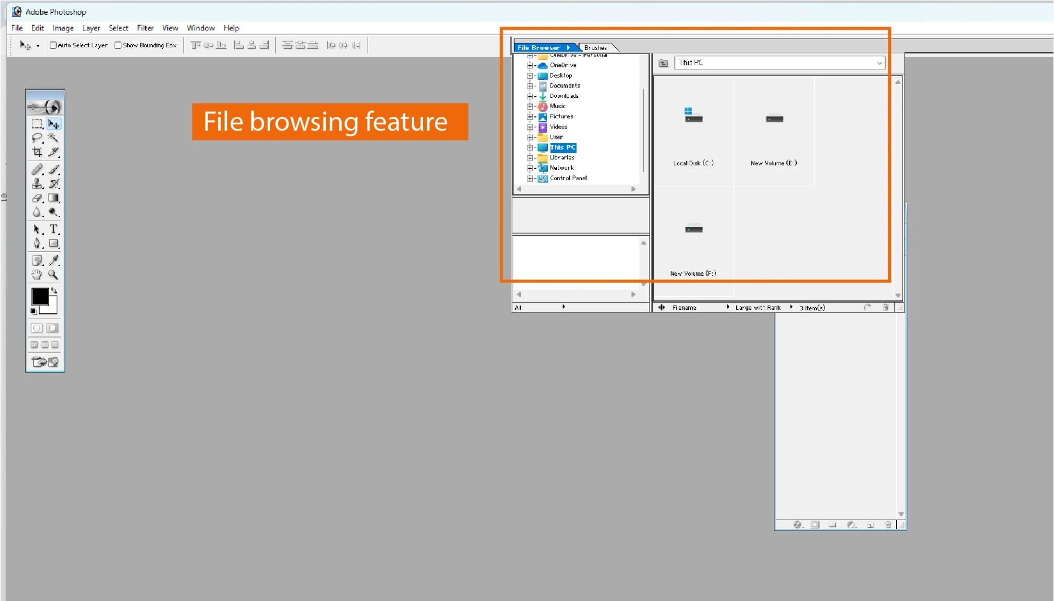Open the Layer menu
The height and width of the screenshot is (601, 1054).
coord(91,28)
